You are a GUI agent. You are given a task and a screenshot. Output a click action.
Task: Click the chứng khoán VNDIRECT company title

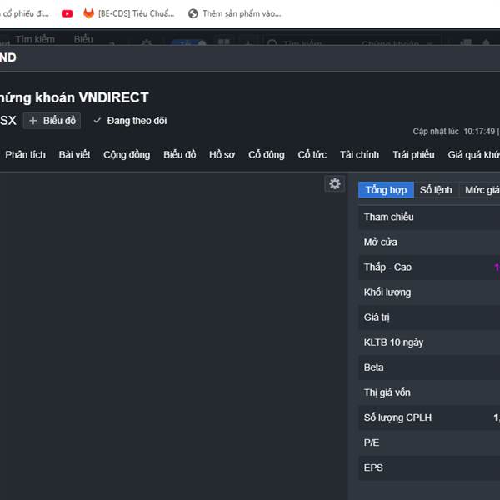coord(74,97)
